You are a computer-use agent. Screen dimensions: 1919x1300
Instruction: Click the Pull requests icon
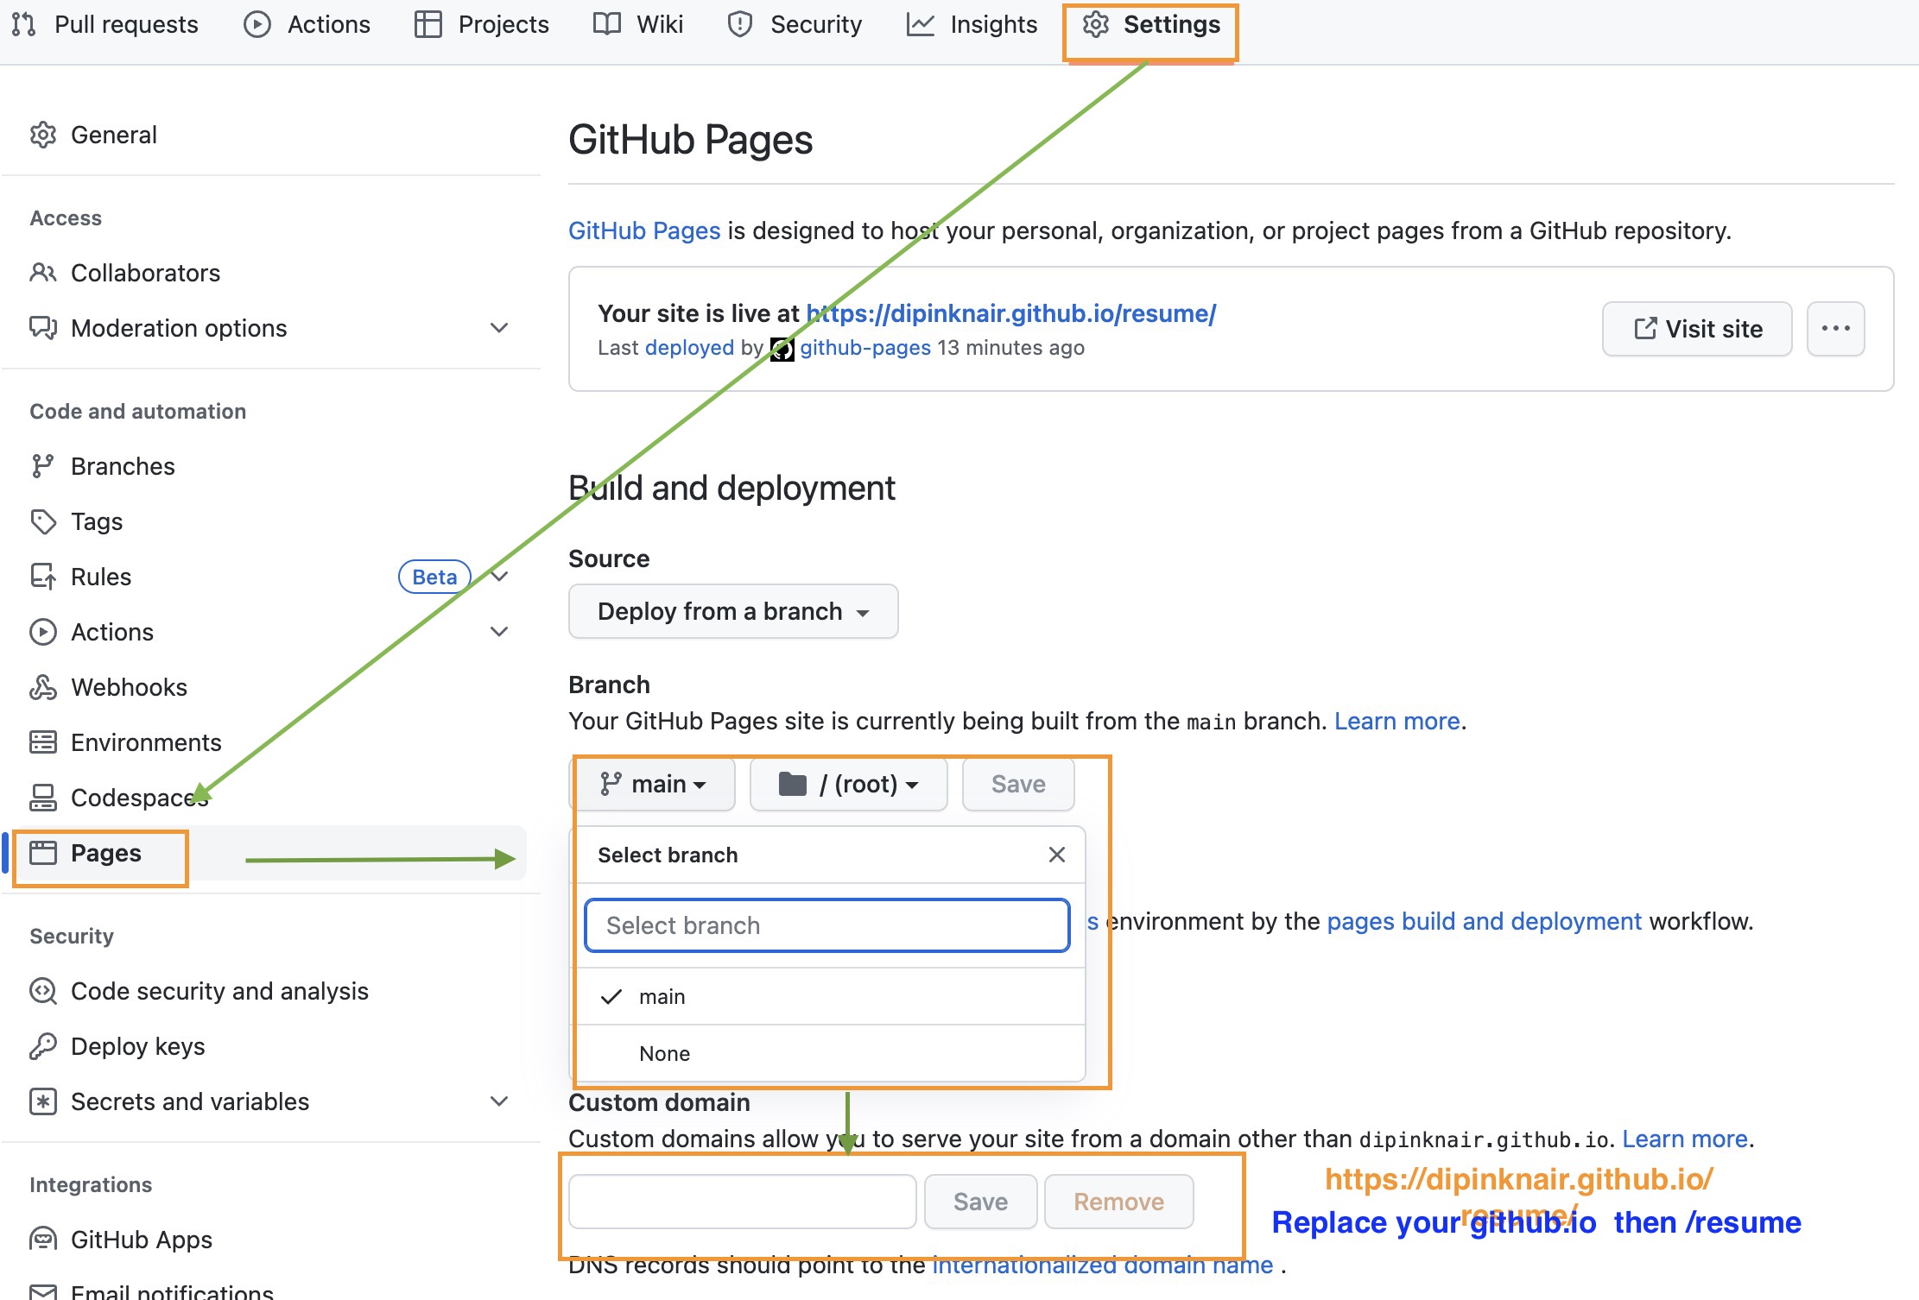[24, 24]
